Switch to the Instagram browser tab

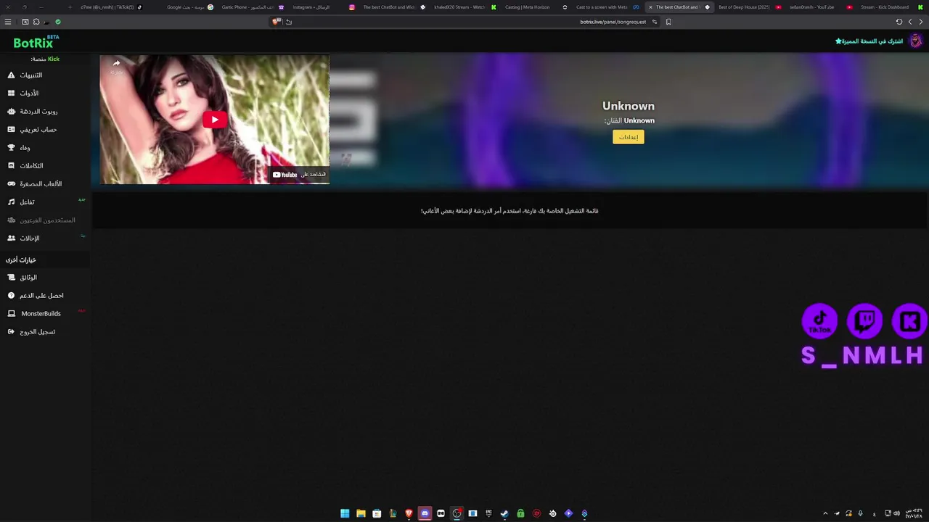pos(323,7)
